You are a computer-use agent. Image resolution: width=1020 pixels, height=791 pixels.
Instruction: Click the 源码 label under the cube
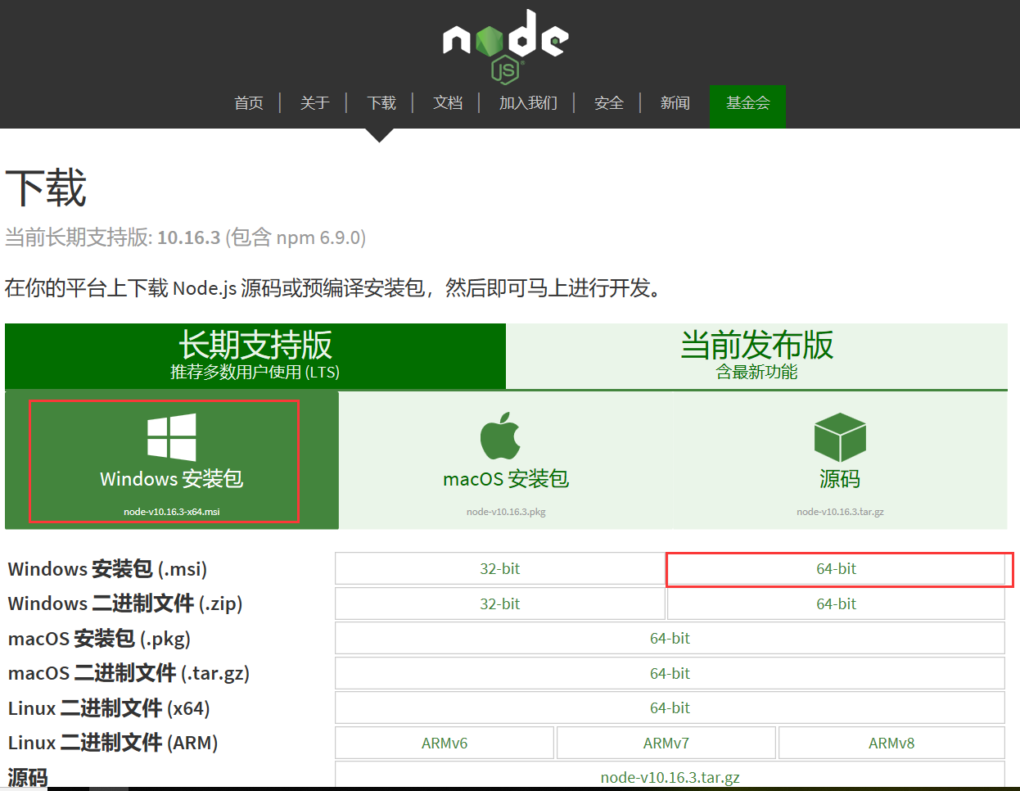(x=840, y=479)
